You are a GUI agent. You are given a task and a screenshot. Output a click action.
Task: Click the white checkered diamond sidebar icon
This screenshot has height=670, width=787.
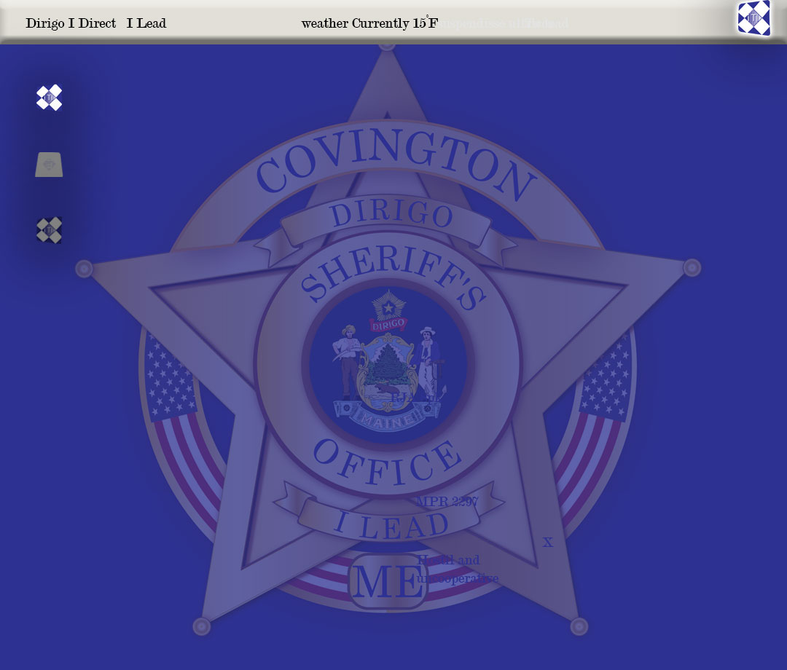[x=50, y=98]
